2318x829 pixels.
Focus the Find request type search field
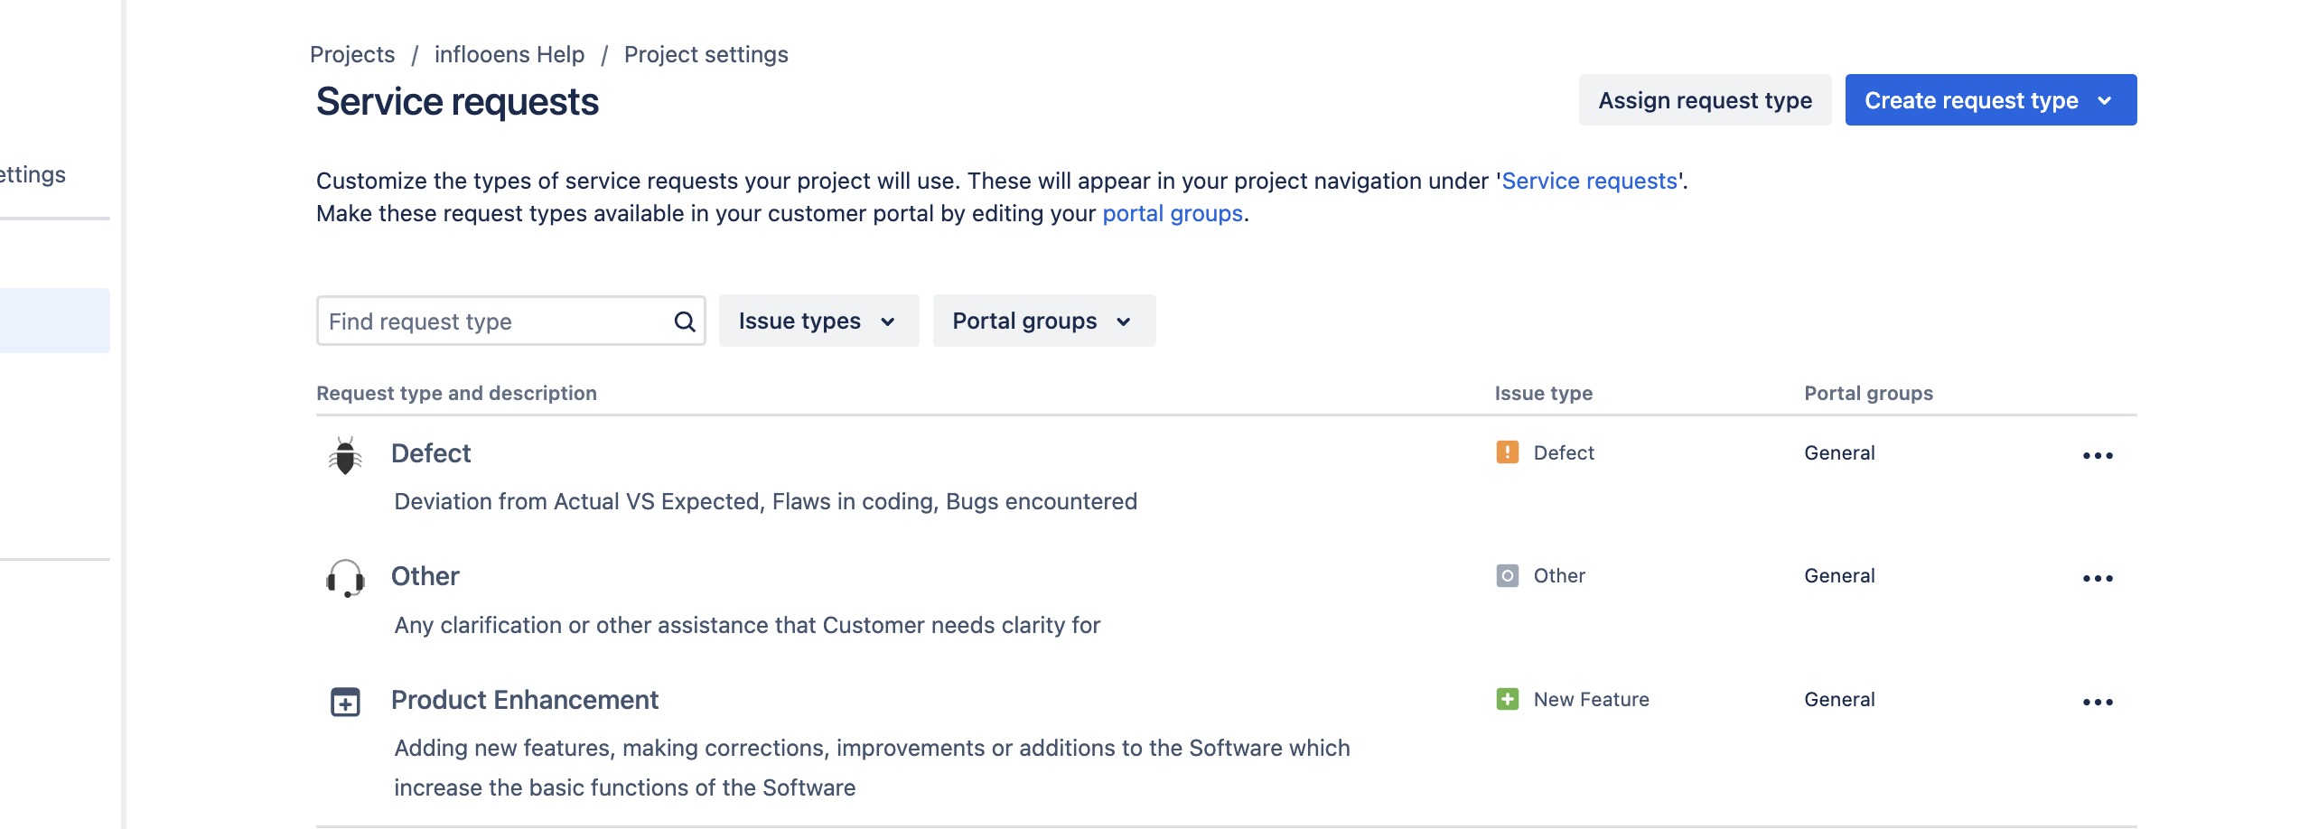(510, 321)
